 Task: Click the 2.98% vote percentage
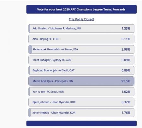click(126, 49)
